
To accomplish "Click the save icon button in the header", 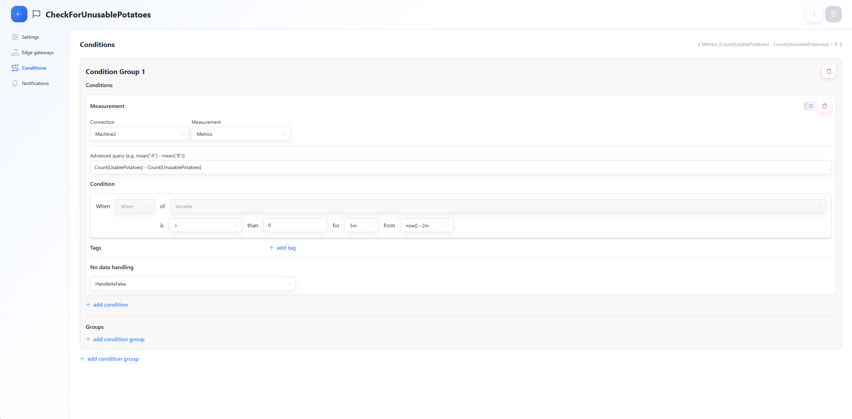I will point(833,14).
